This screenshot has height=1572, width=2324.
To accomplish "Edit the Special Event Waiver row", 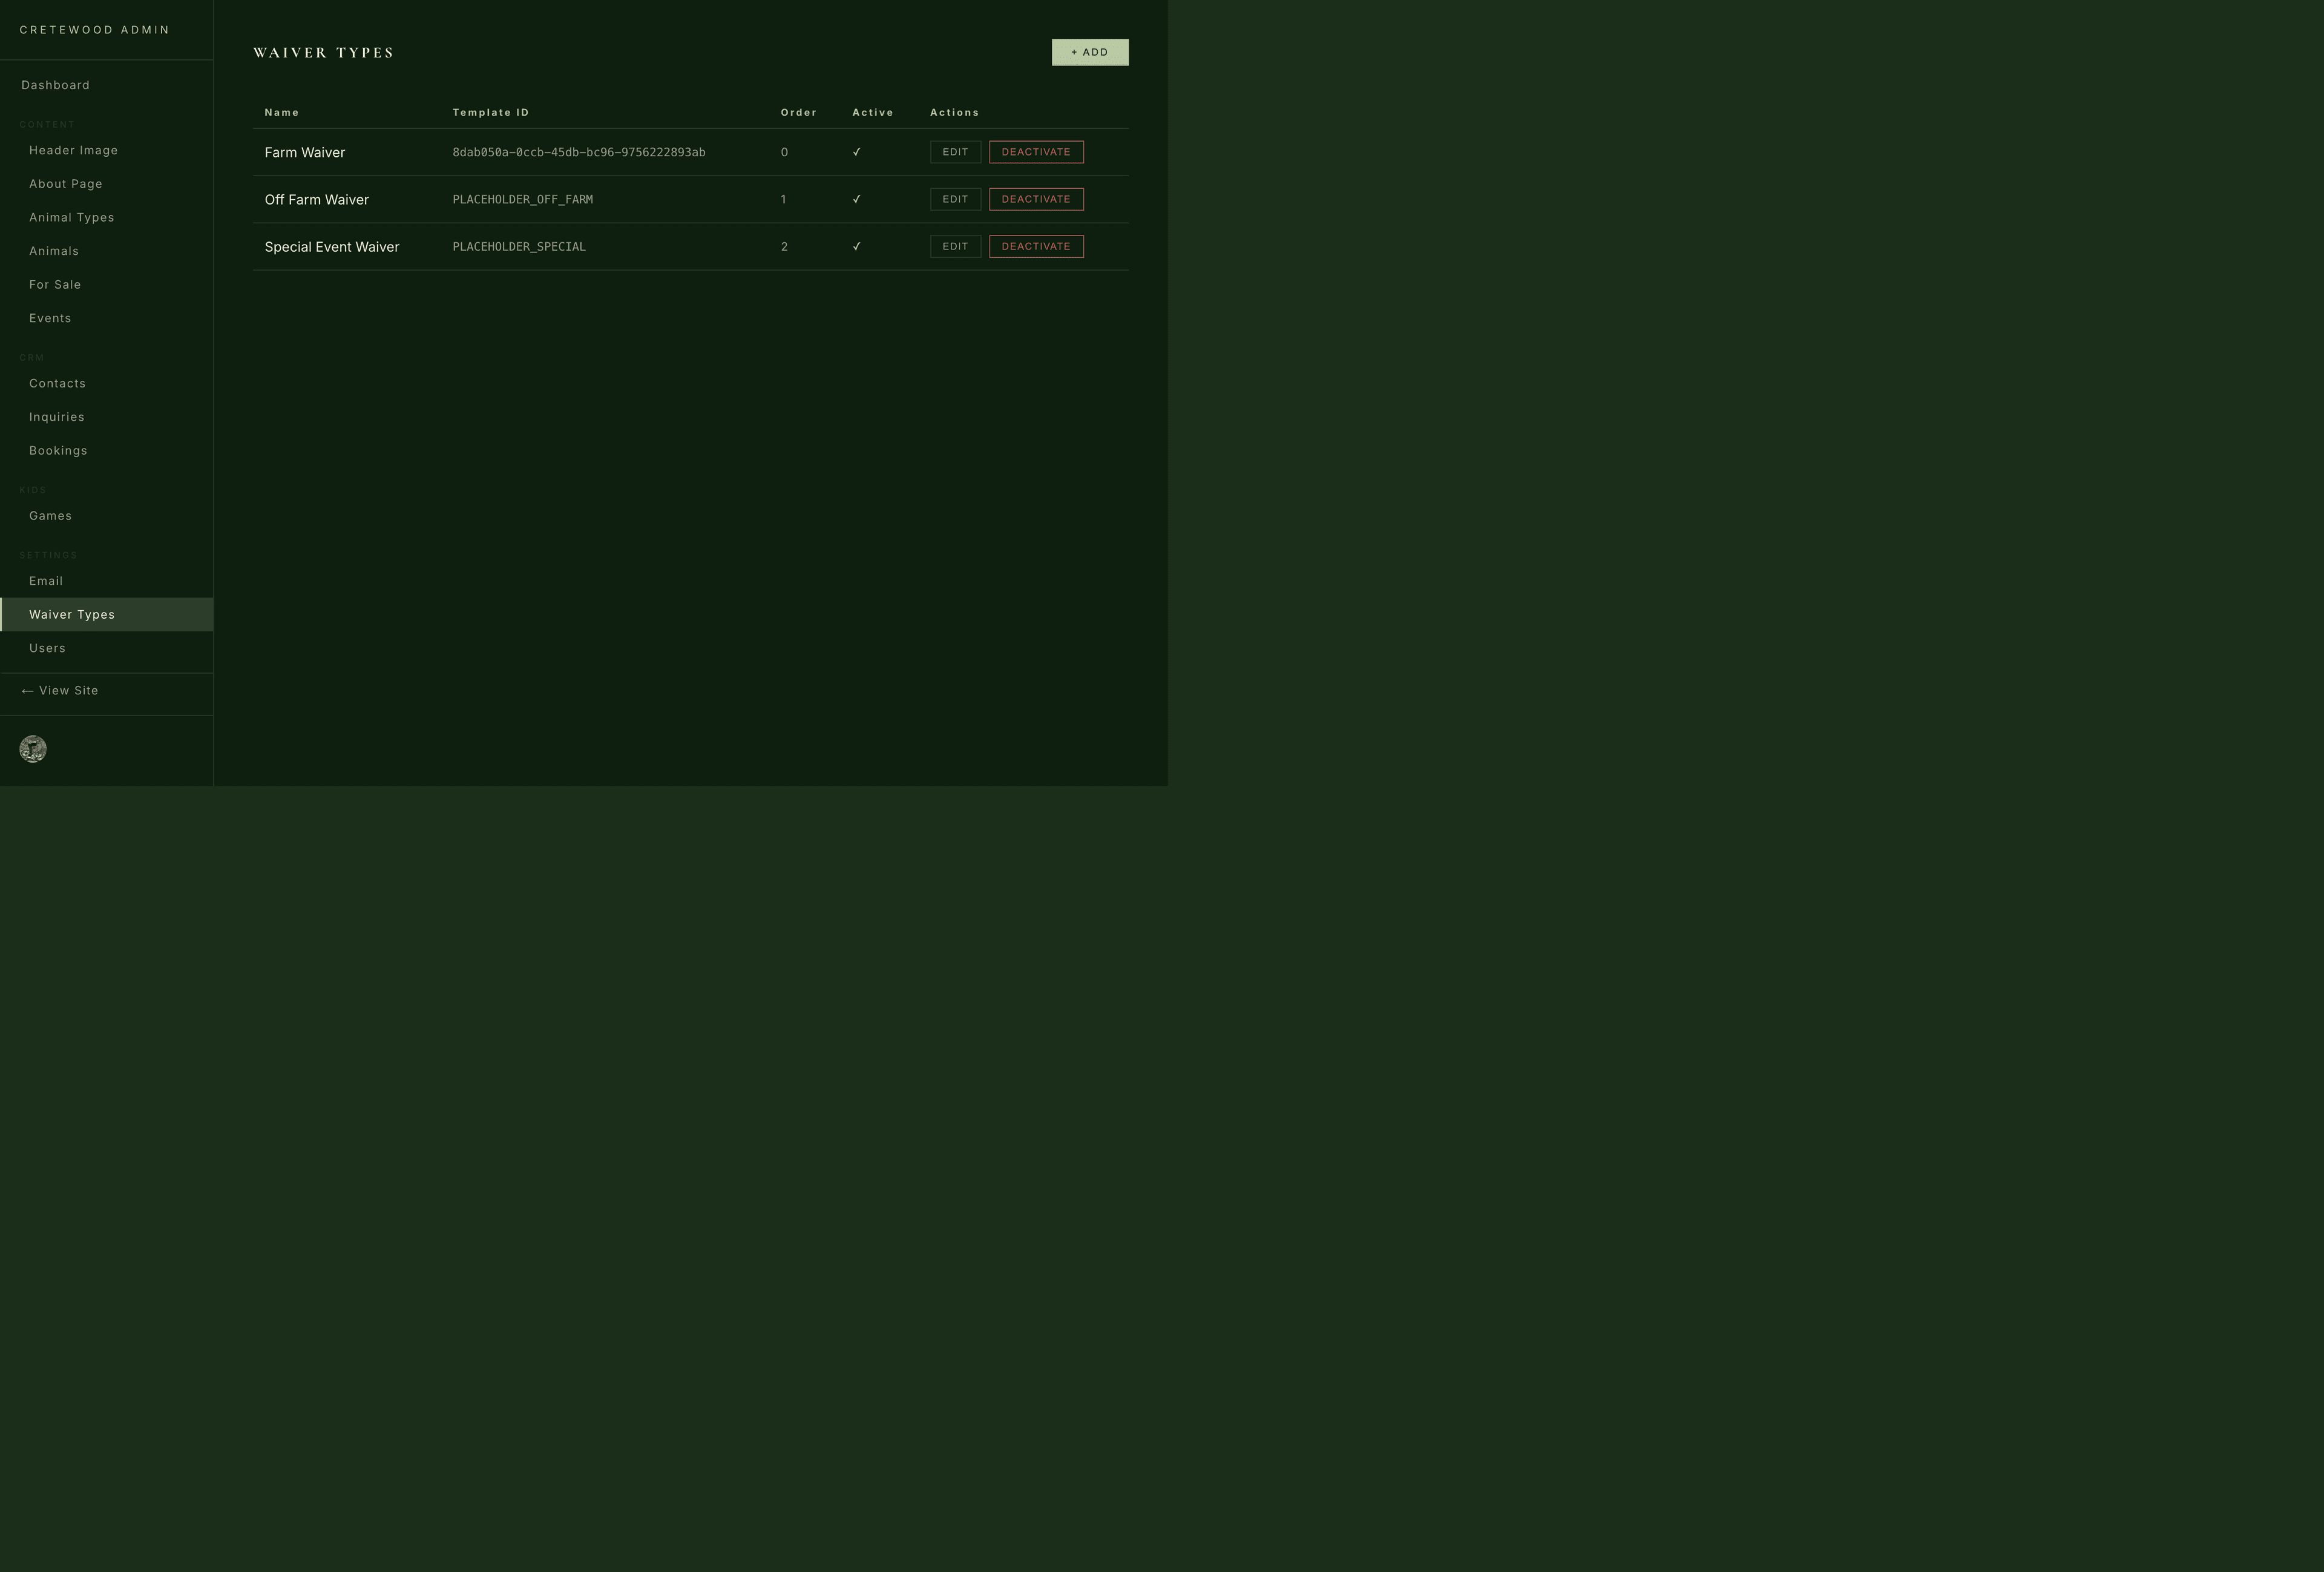I will [954, 246].
